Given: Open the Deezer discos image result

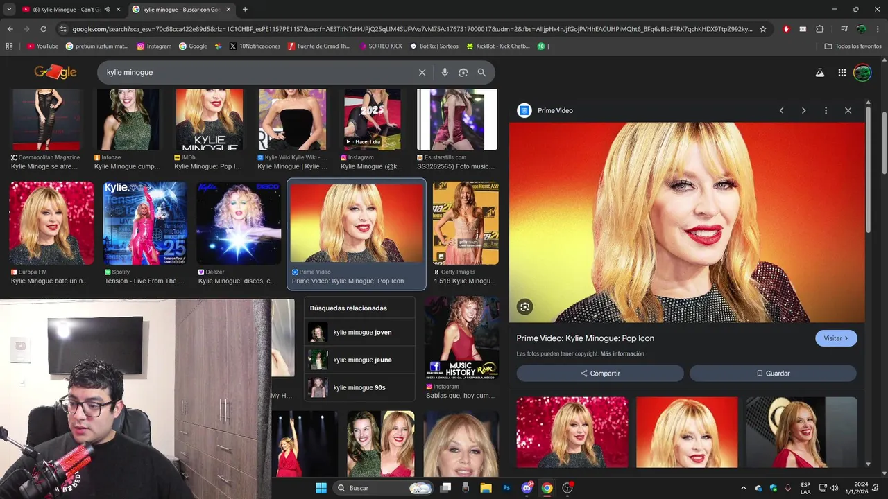Looking at the screenshot, I should 239,223.
